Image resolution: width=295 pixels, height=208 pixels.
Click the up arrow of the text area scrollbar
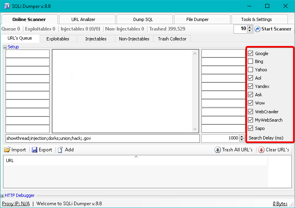point(195,53)
